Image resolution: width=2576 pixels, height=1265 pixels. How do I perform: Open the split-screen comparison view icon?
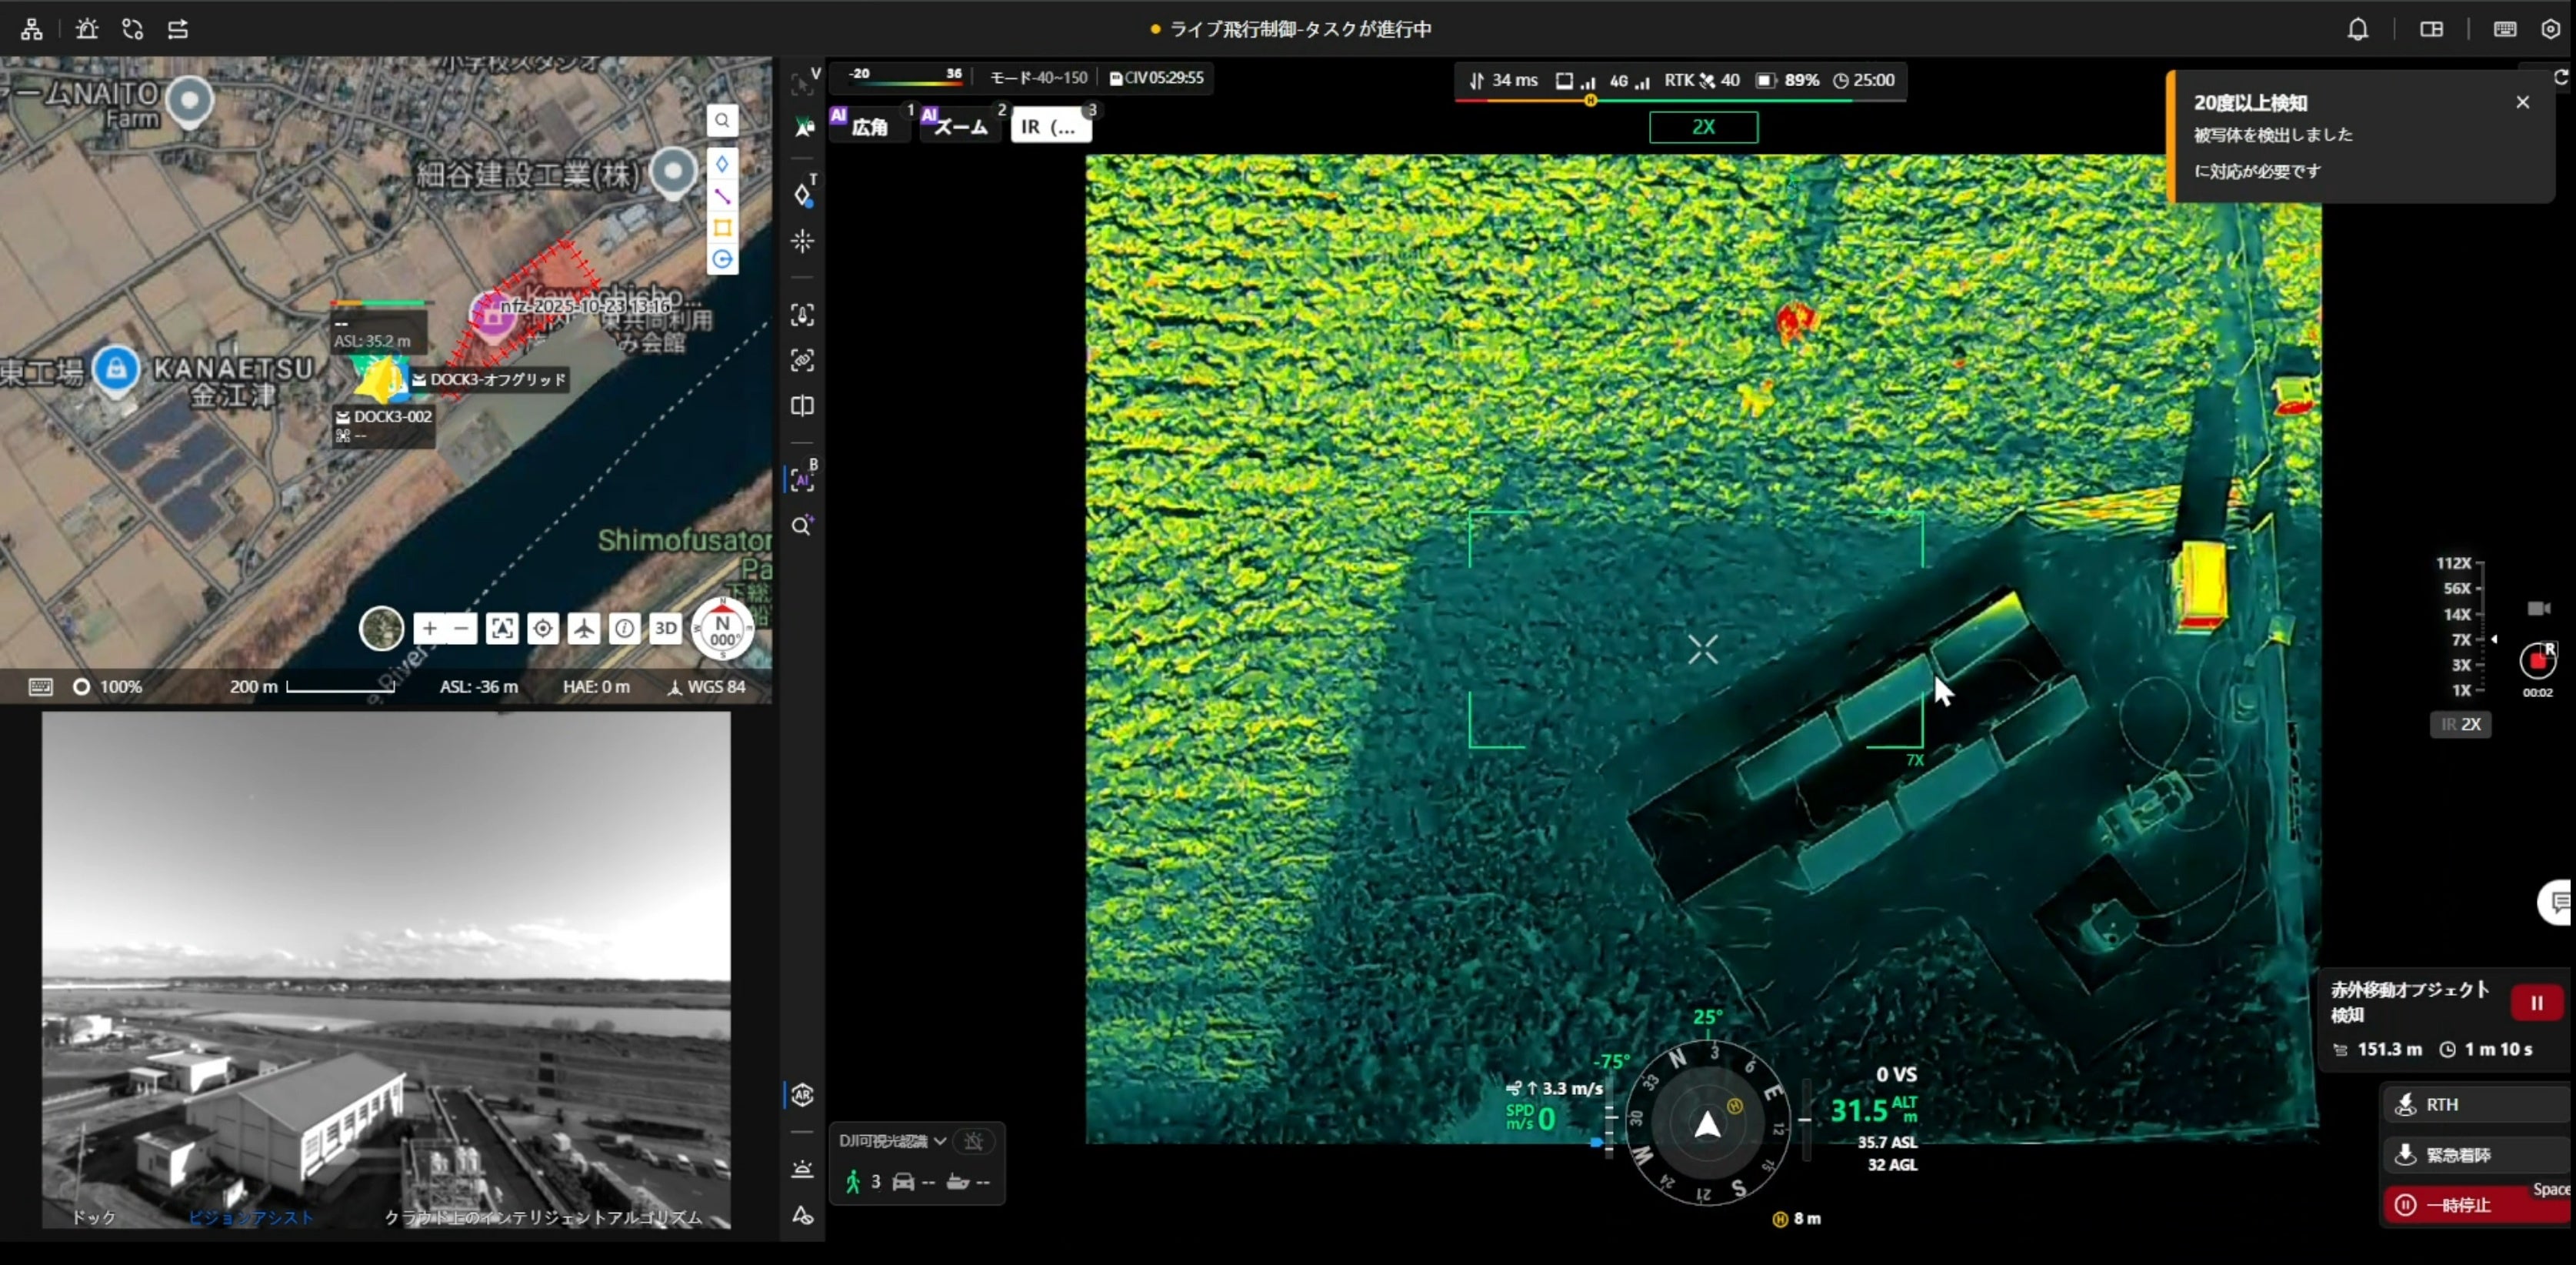(802, 406)
